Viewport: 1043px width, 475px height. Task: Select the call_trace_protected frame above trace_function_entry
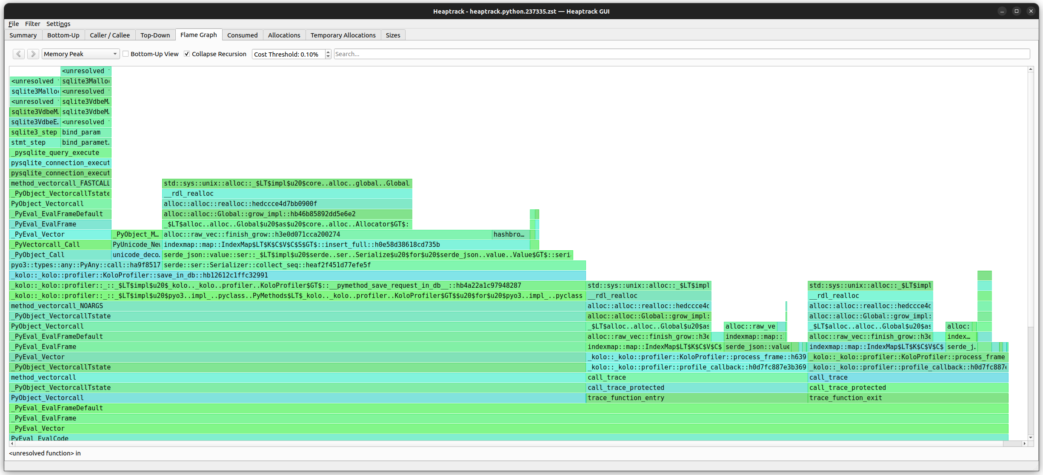pyautogui.click(x=697, y=388)
